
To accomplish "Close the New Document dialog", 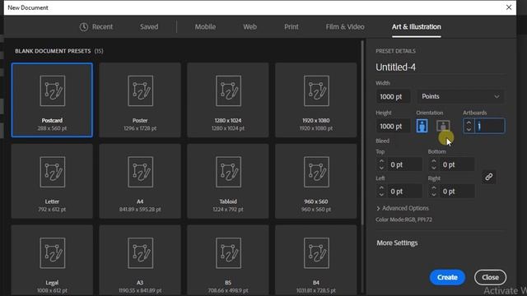I will 509,7.
